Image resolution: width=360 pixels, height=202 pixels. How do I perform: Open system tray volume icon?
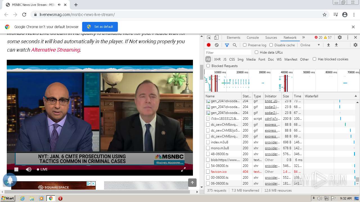(x=320, y=198)
